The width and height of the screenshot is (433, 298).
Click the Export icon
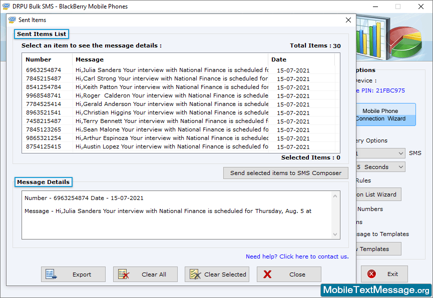[x=51, y=274]
